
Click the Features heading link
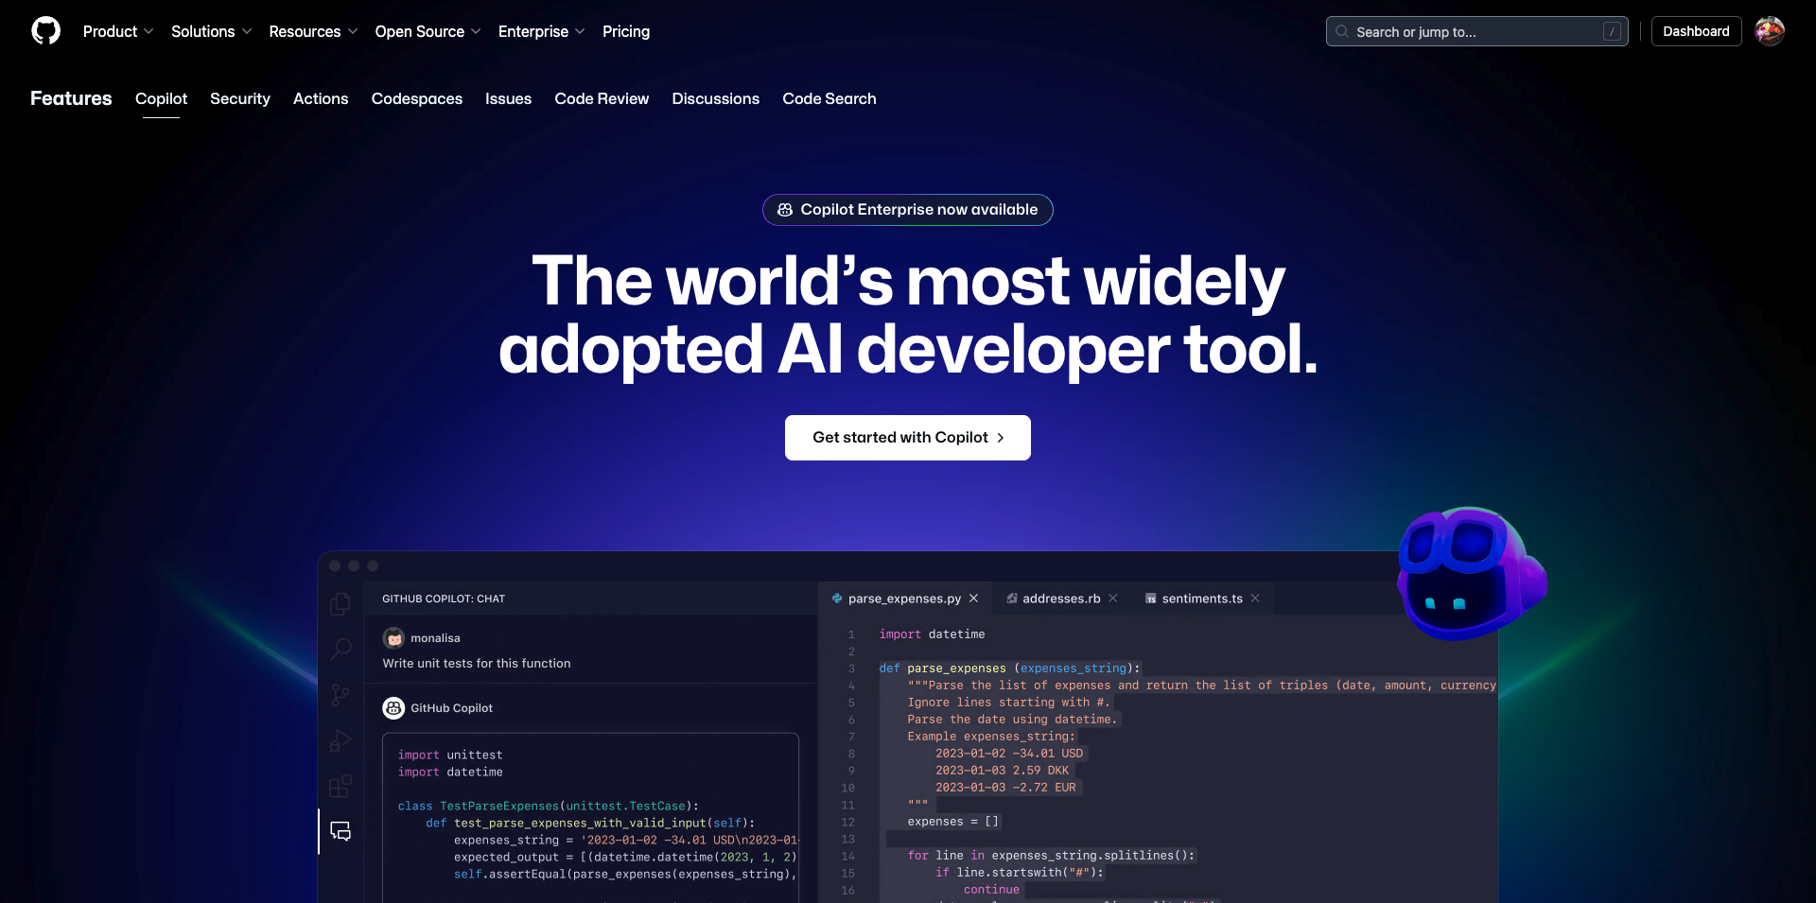point(71,98)
